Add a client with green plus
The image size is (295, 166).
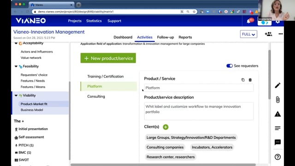pos(165,127)
